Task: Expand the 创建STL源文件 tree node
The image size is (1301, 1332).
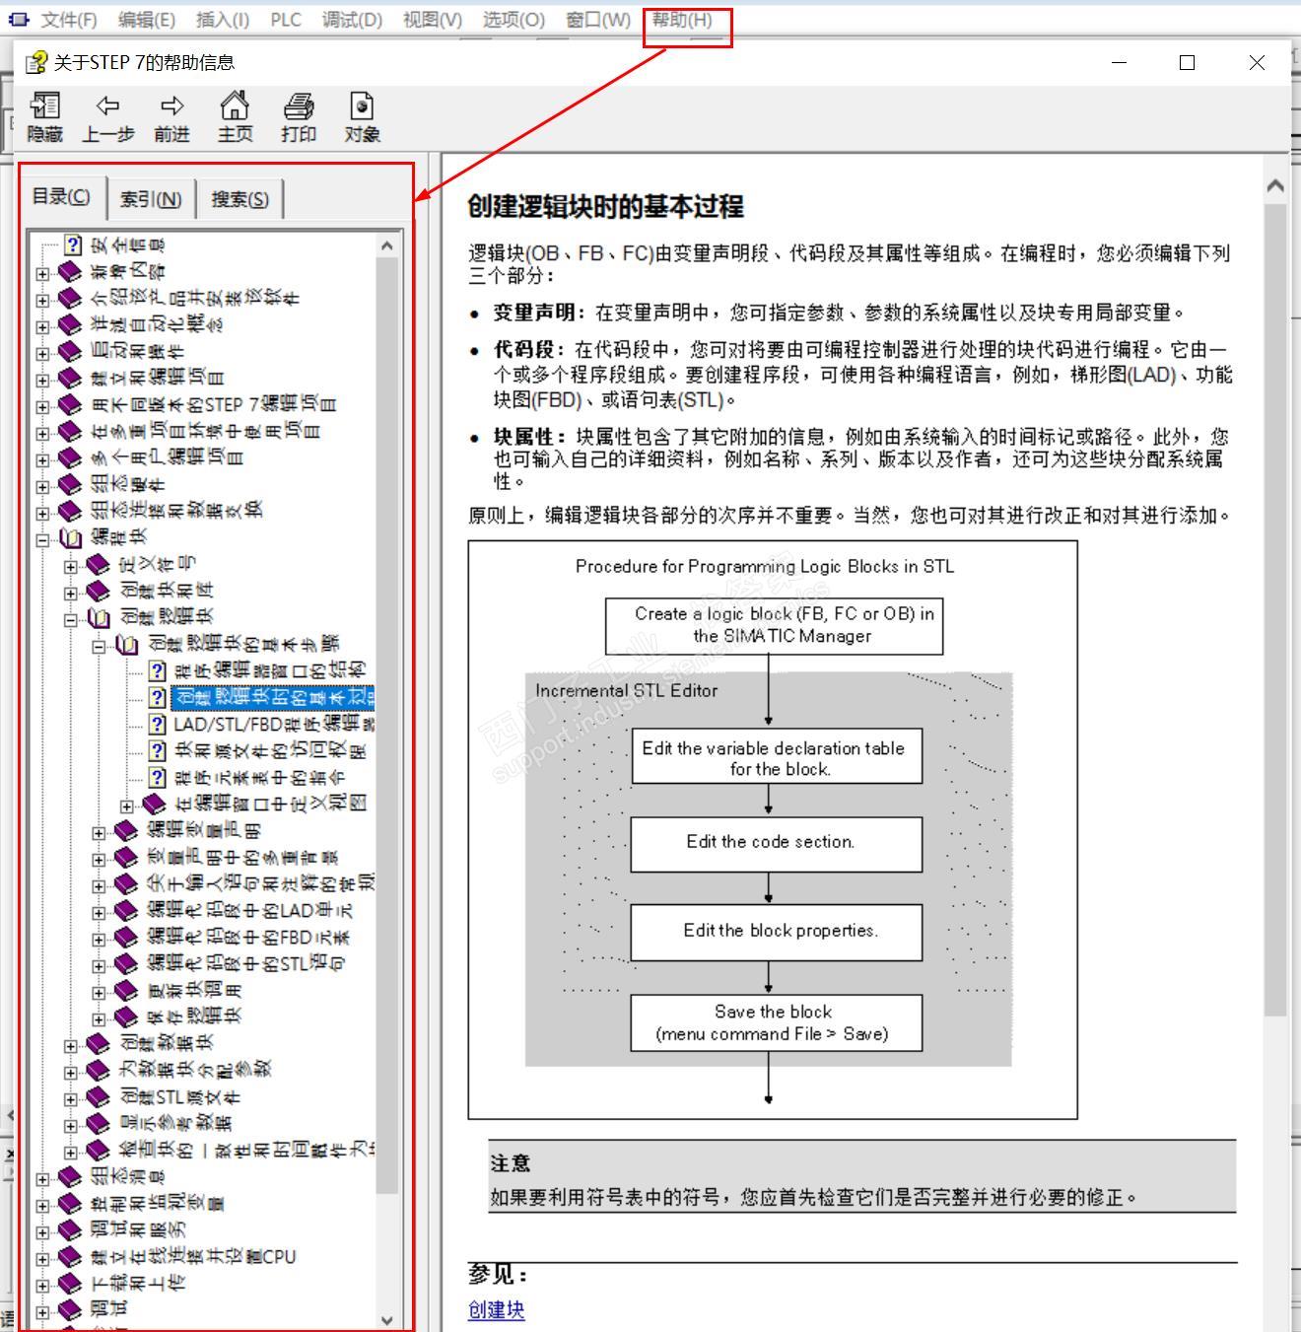Action: pos(71,1097)
